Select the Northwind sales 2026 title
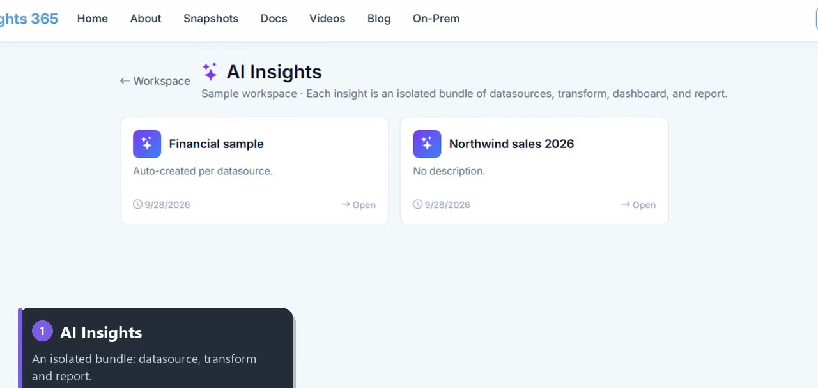Screen dimensions: 818x388 511,144
